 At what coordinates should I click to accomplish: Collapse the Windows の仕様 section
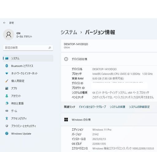point(109,119)
